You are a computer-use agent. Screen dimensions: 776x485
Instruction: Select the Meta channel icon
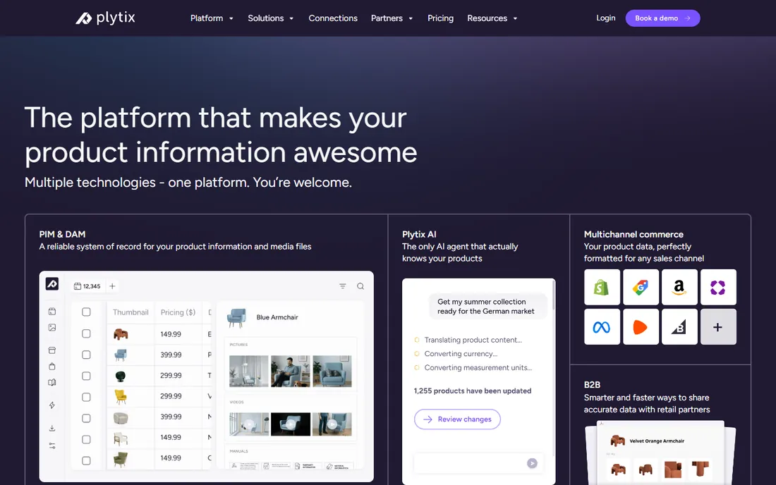(x=602, y=327)
